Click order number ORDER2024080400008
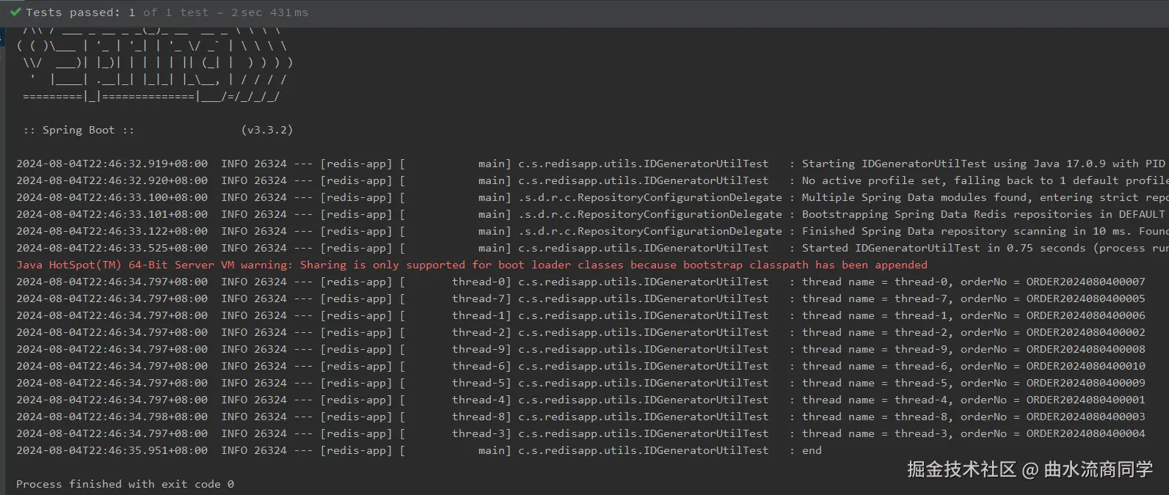Image resolution: width=1169 pixels, height=495 pixels. [1085, 349]
